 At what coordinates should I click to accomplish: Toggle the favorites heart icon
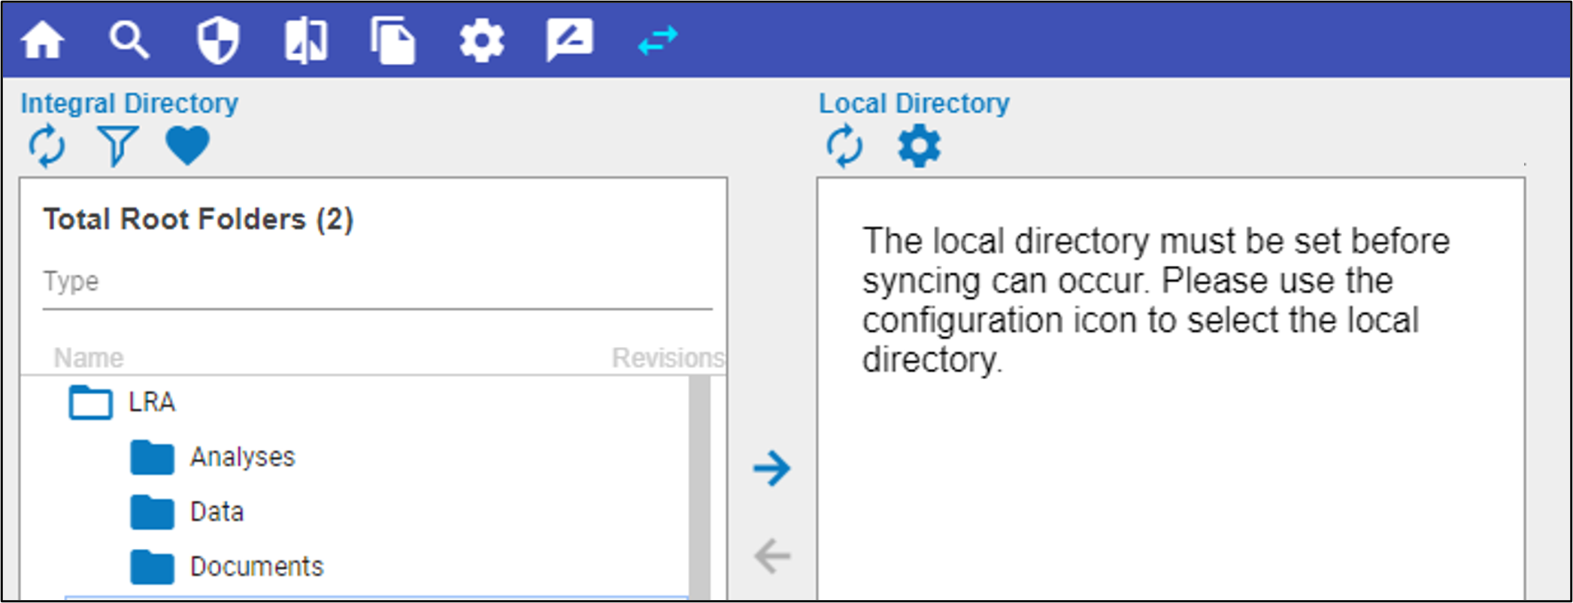coord(187,145)
